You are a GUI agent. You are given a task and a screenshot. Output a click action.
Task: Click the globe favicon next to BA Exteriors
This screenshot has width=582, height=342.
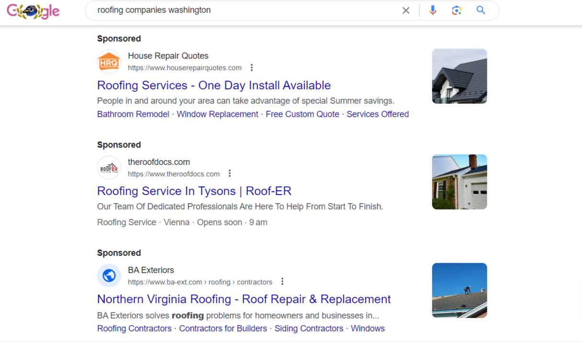click(x=109, y=276)
